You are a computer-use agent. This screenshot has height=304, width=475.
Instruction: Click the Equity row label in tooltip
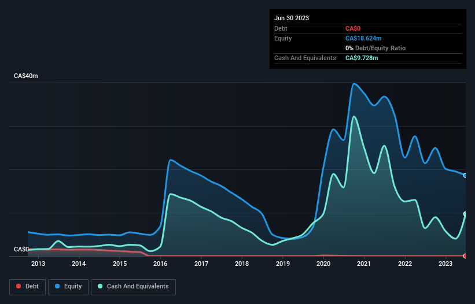pos(283,38)
